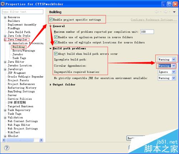Image resolution: width=179 pixels, height=154 pixels.
Task: Select Project References in the tree
Action: coord(21,84)
